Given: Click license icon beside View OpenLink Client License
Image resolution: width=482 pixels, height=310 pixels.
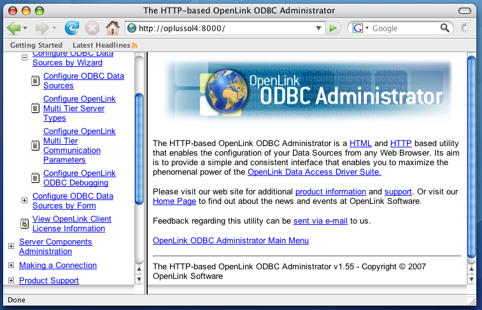Looking at the screenshot, I should pos(24,224).
